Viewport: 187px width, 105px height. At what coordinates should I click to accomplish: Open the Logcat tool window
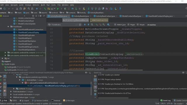(24, 100)
